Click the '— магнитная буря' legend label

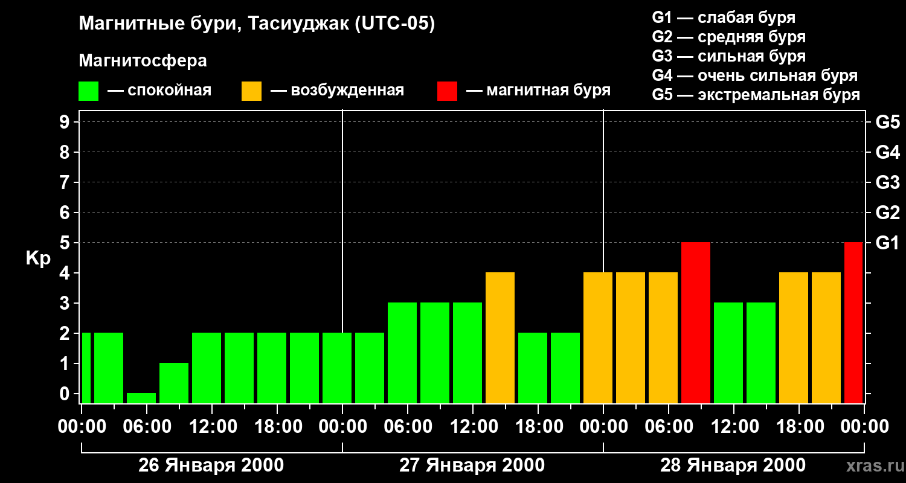click(x=538, y=91)
